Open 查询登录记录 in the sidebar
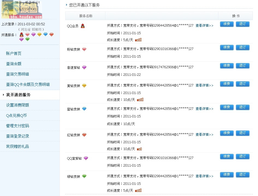258x196 pixels. point(17,136)
